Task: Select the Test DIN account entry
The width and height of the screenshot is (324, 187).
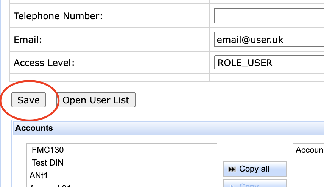Action: (48, 163)
